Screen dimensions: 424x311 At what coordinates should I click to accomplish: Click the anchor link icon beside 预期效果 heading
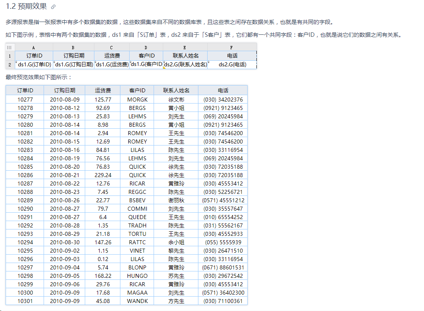[x=53, y=7]
